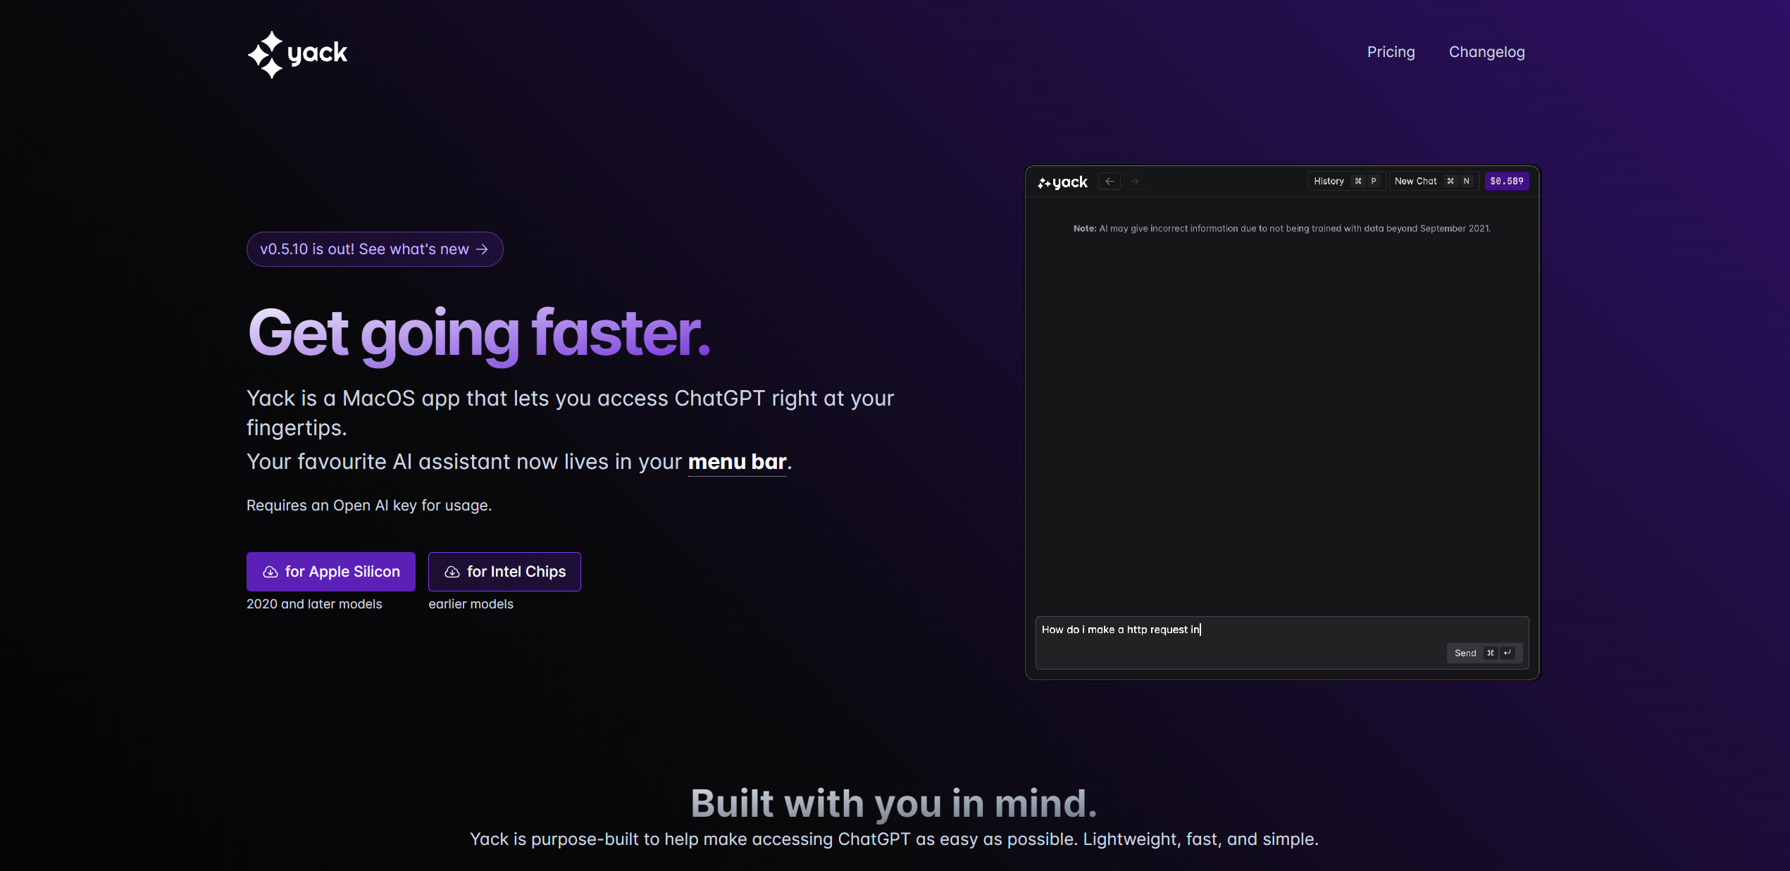
Task: Open the Pricing page
Action: [x=1391, y=52]
